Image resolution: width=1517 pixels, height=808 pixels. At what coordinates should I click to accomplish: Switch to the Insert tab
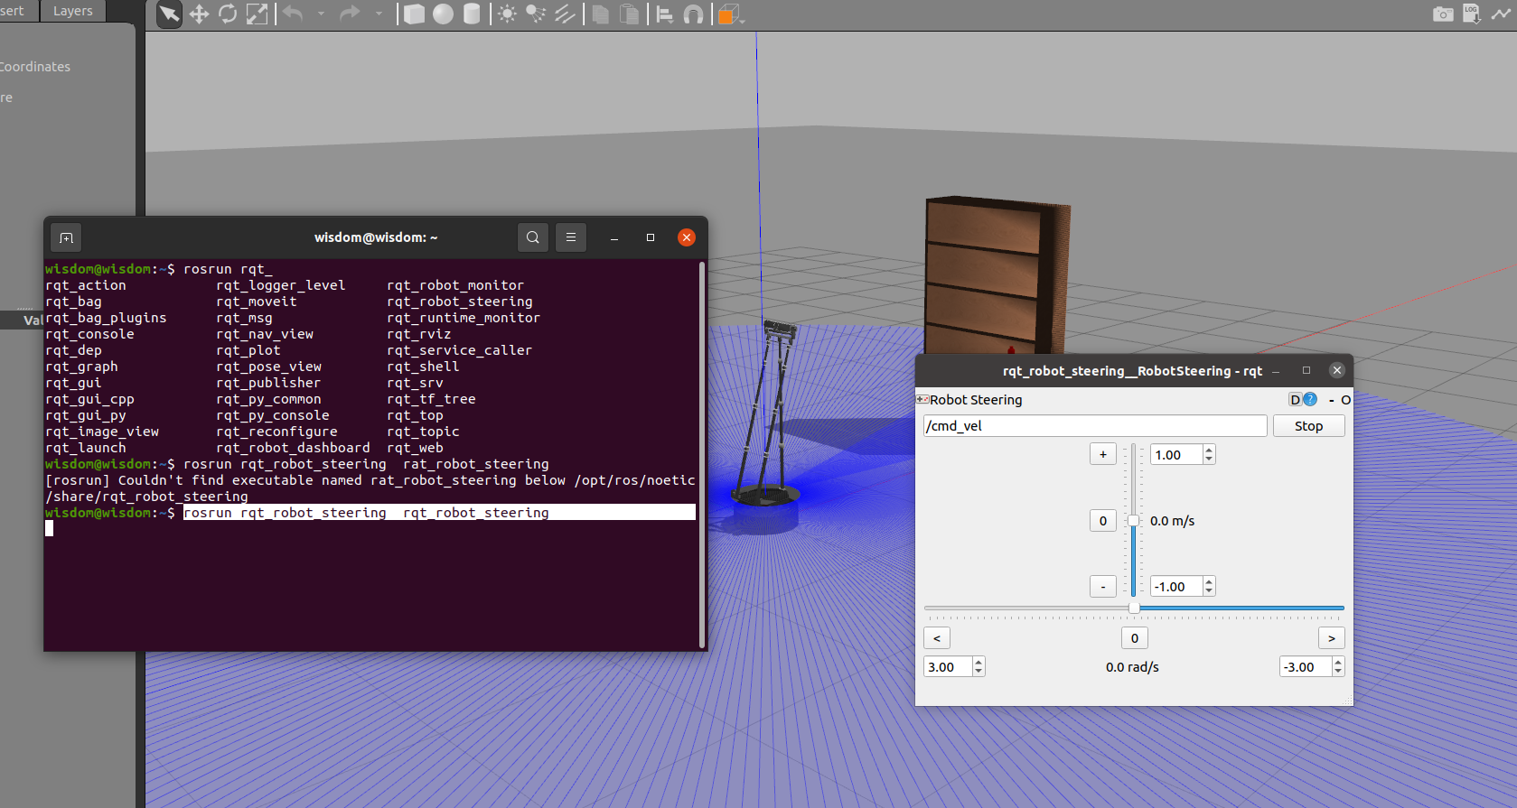13,11
